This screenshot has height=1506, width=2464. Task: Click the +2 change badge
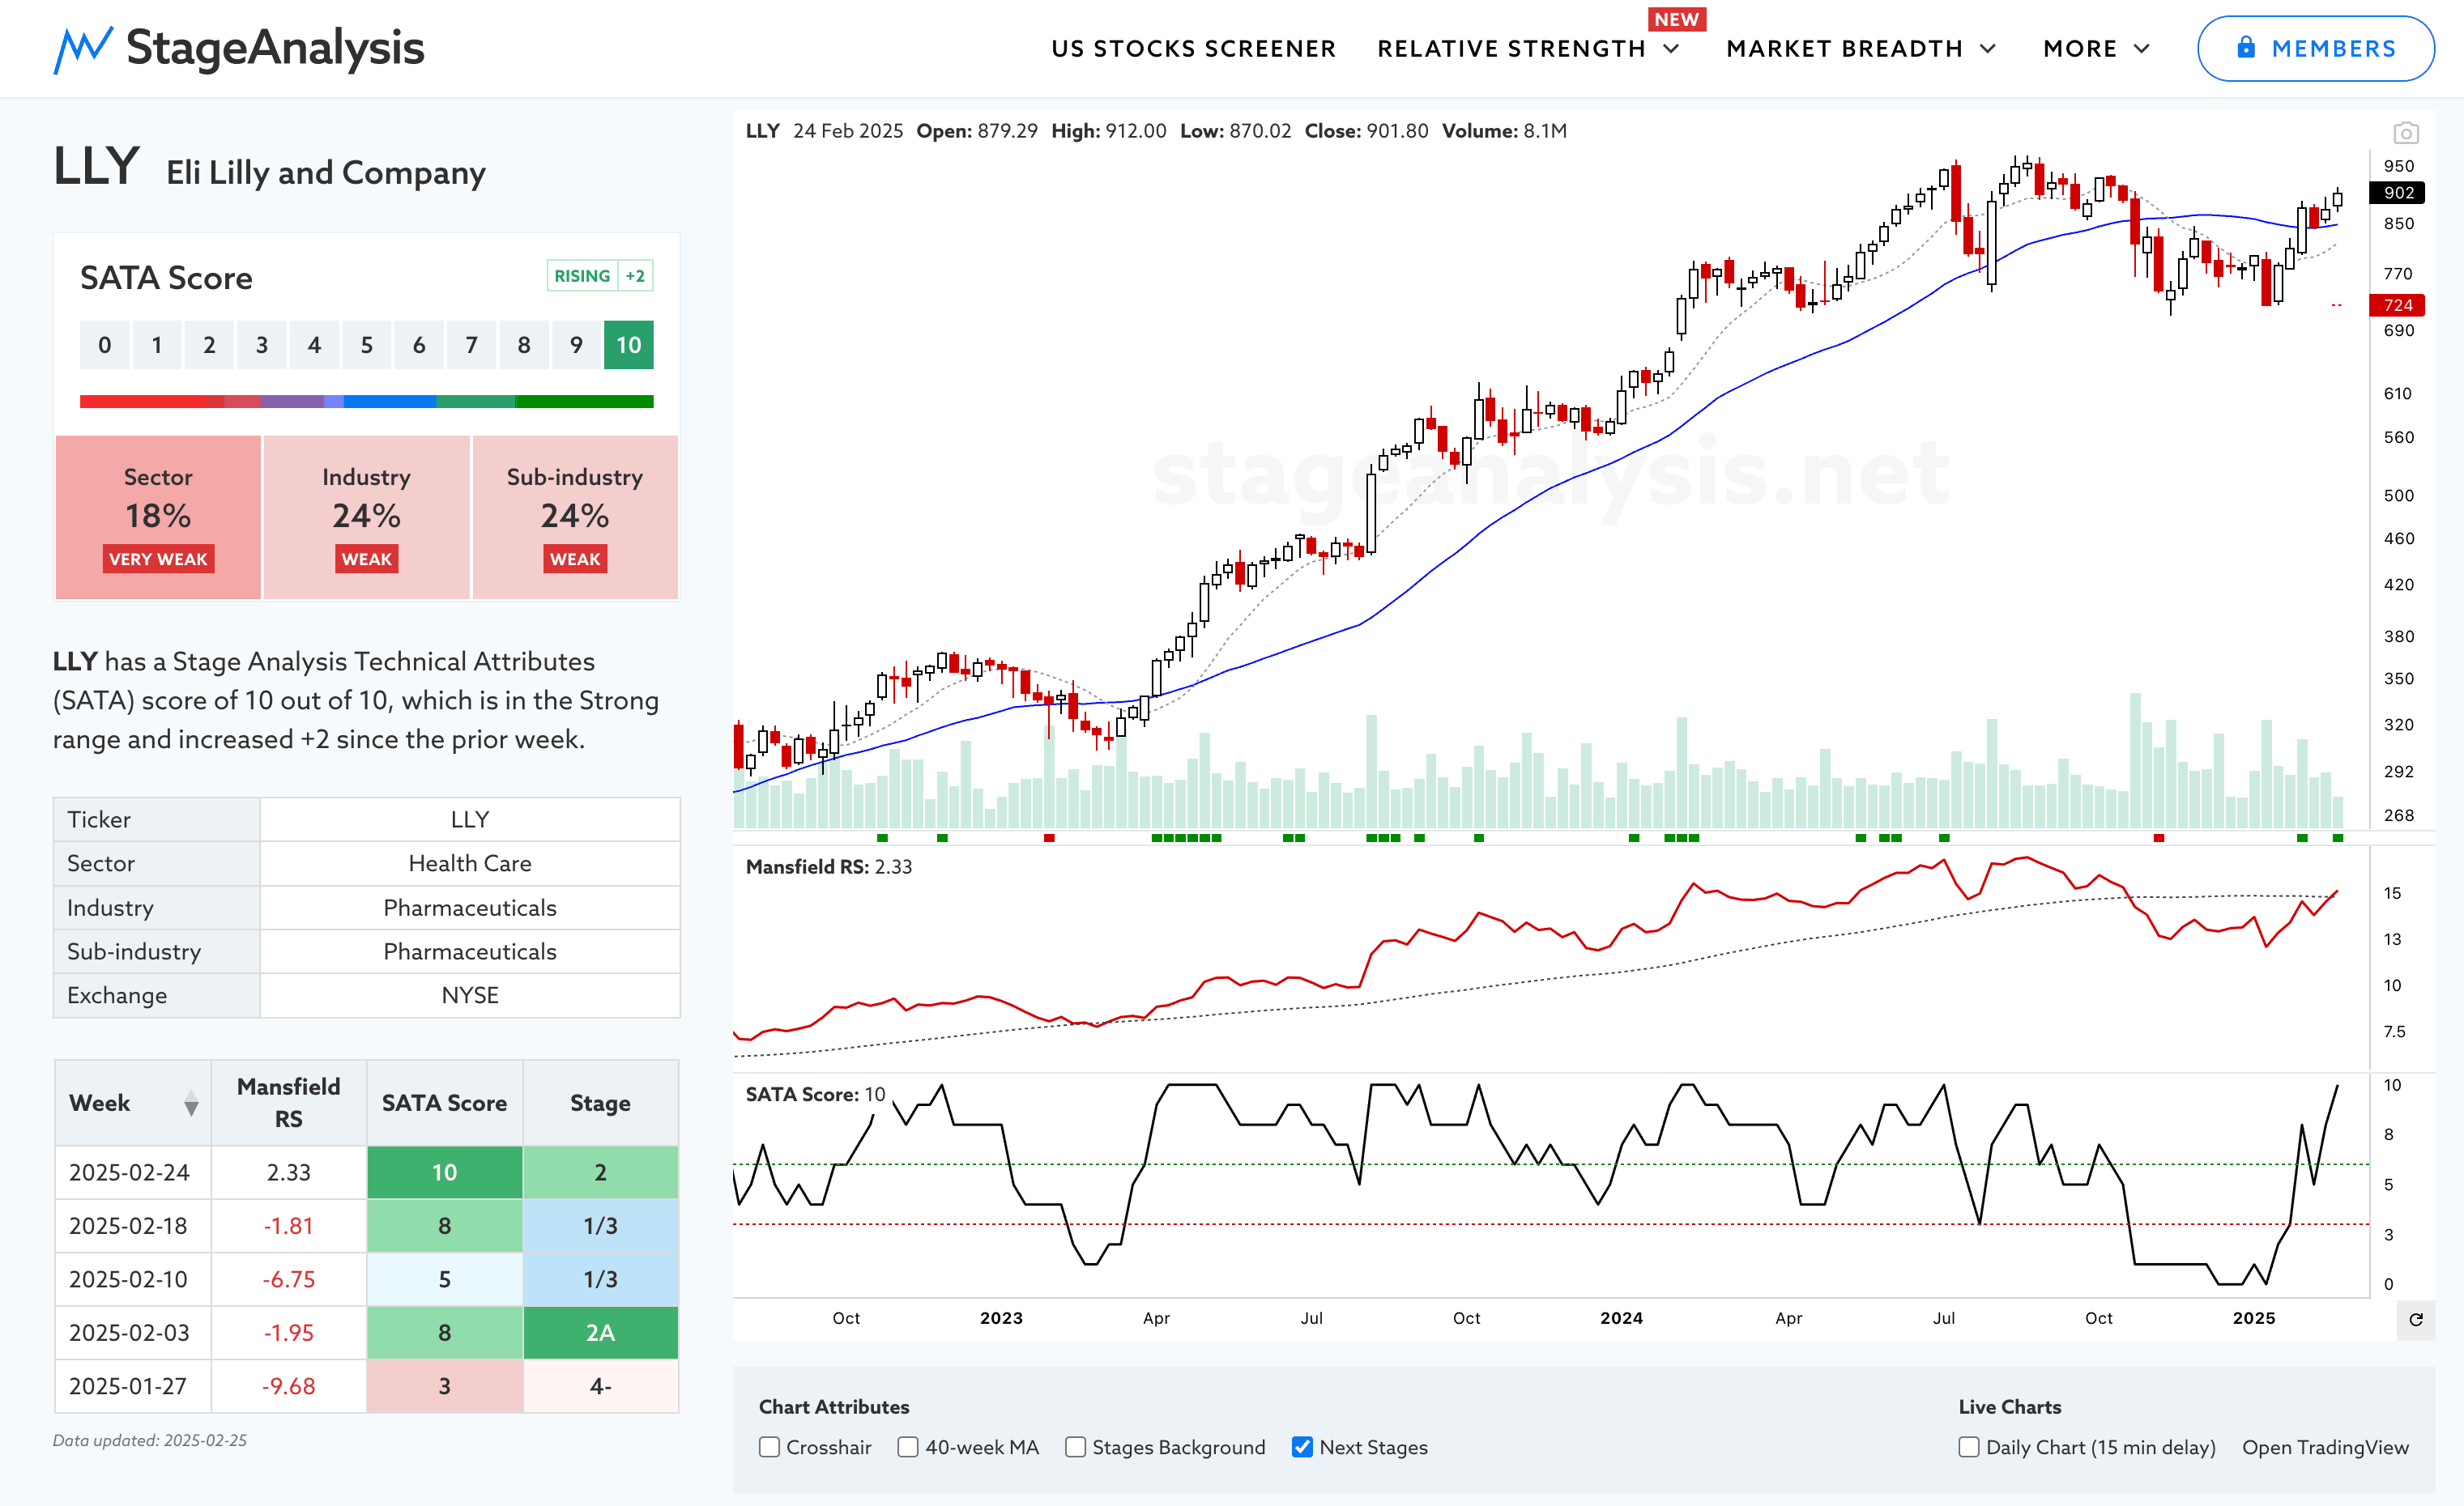tap(635, 276)
